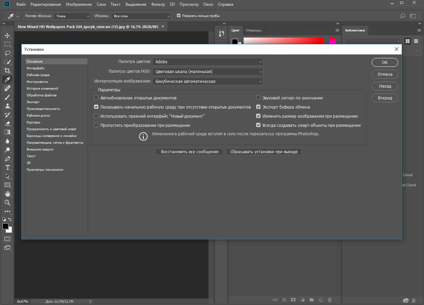Select the History Brush tool
The width and height of the screenshot is (424, 305).
tap(7, 115)
